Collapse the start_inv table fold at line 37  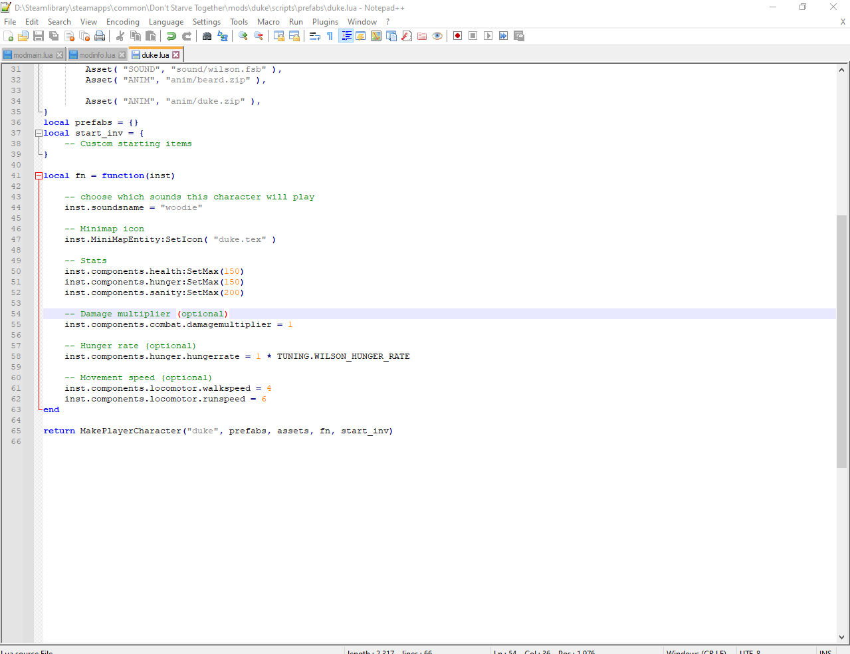pyautogui.click(x=39, y=134)
